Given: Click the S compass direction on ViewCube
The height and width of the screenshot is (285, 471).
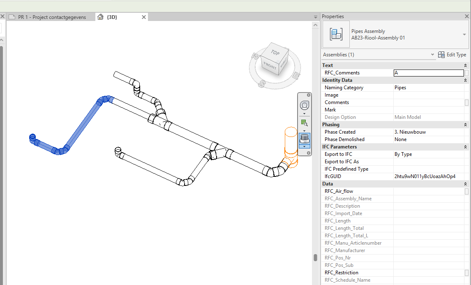Looking at the screenshot, I should 261,84.
